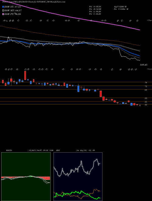
Task: Click the white DOW MT legend swatch
Action: 3,11
